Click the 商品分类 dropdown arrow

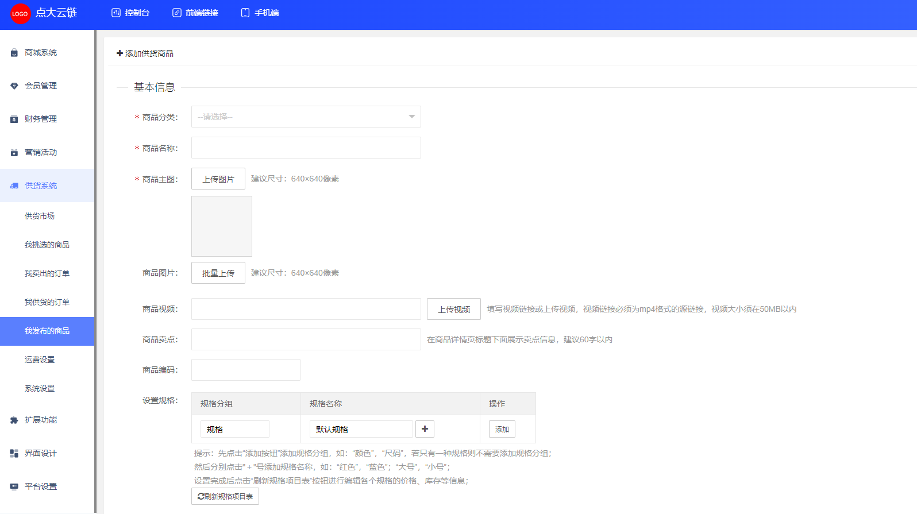click(411, 117)
